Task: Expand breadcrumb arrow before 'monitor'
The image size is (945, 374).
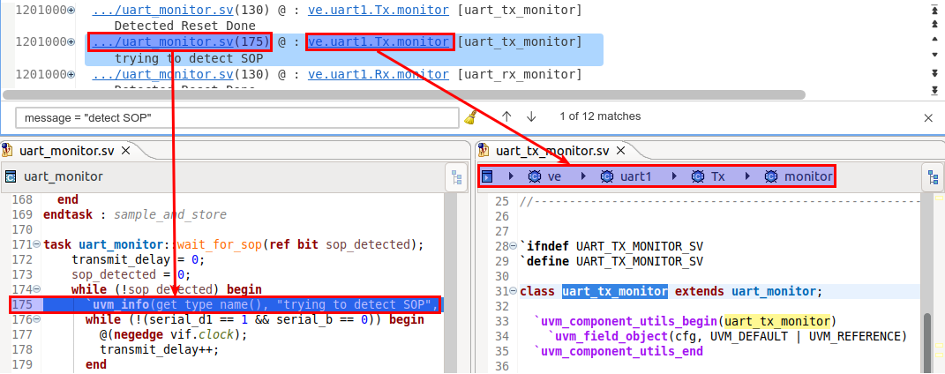Action: (x=747, y=177)
